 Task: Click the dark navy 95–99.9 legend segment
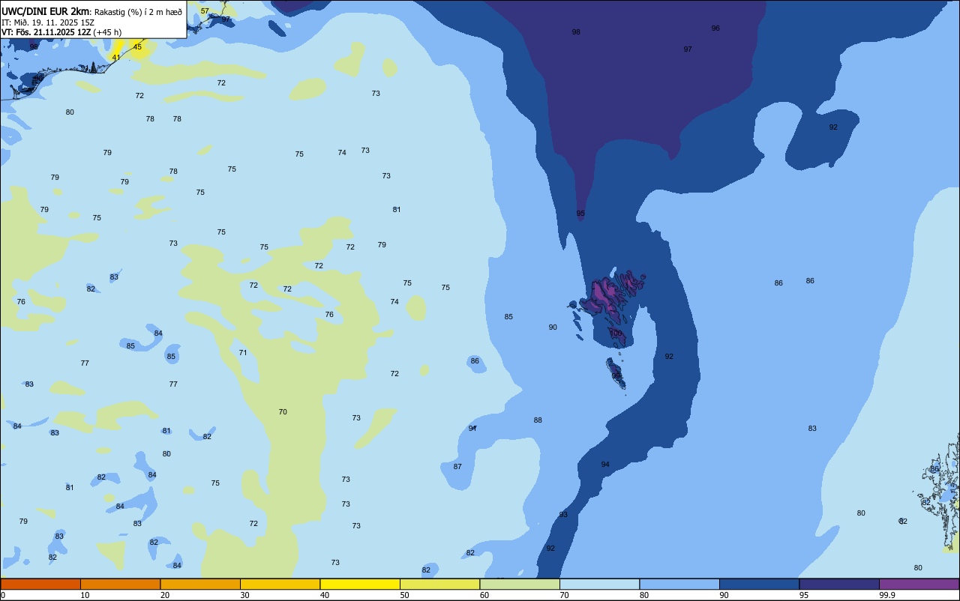click(839, 584)
